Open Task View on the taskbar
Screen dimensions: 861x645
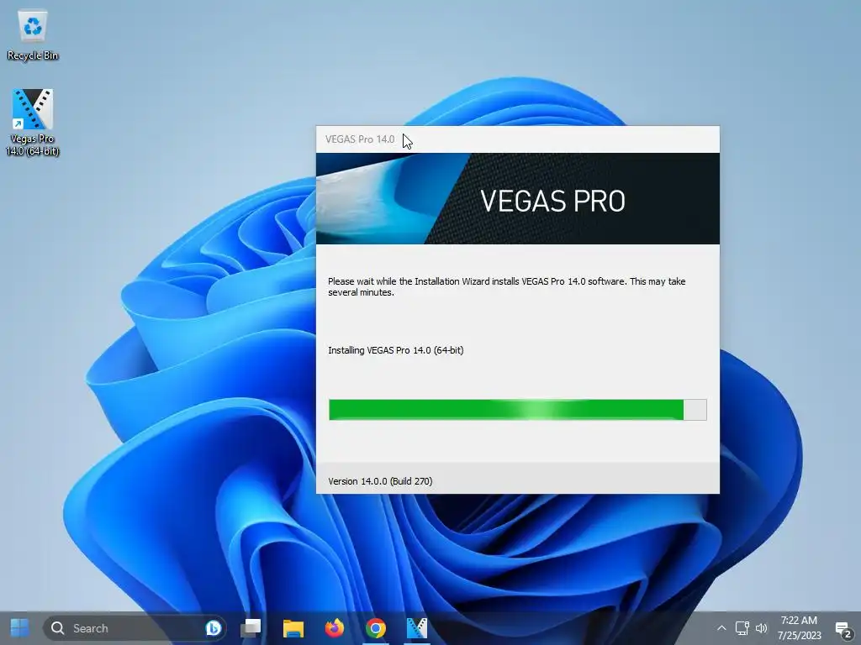(x=251, y=628)
